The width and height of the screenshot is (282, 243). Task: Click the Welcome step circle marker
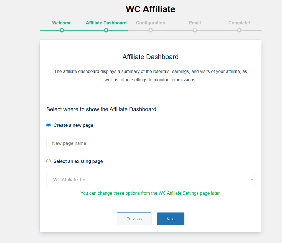[x=62, y=30]
